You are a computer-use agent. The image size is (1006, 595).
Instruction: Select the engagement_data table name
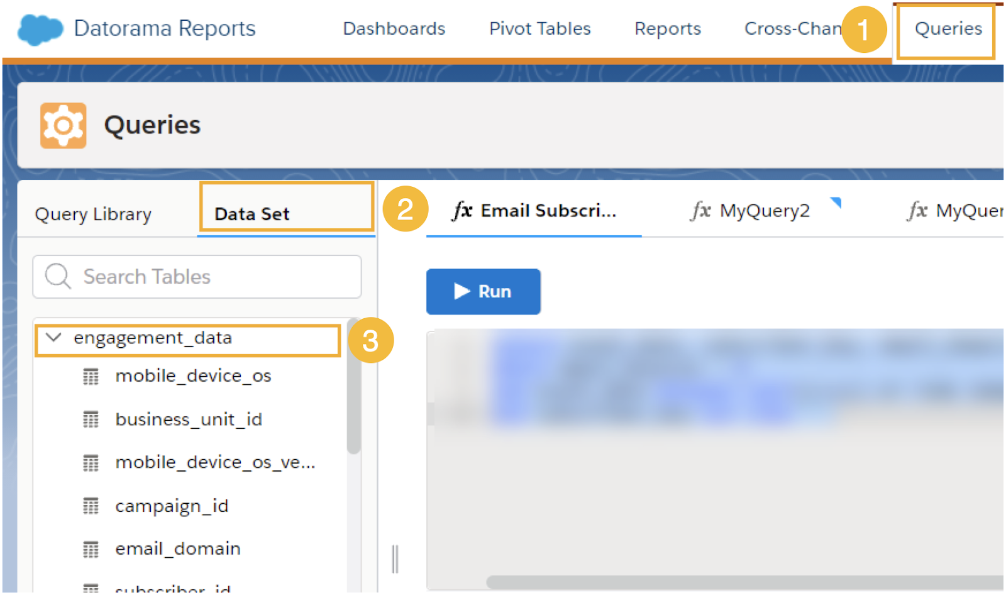[153, 338]
